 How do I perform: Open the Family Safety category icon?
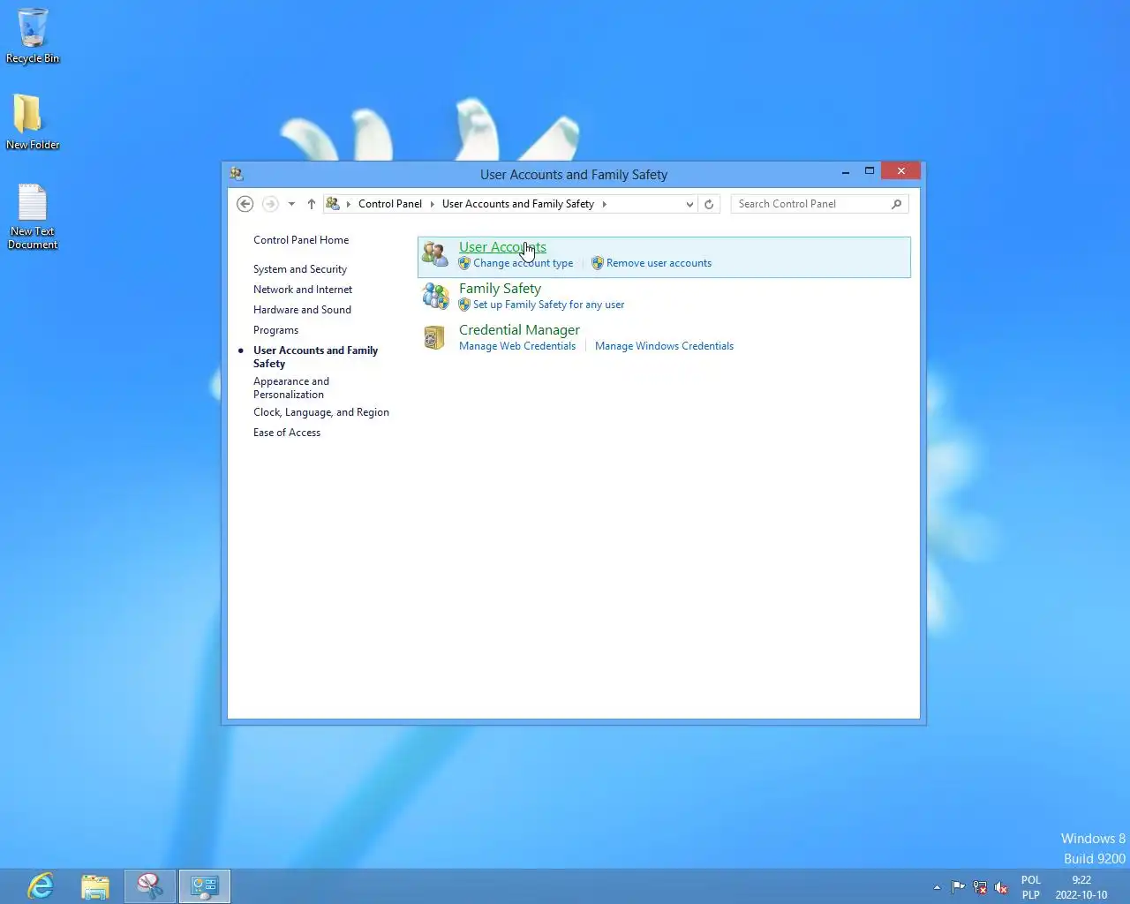pos(435,296)
